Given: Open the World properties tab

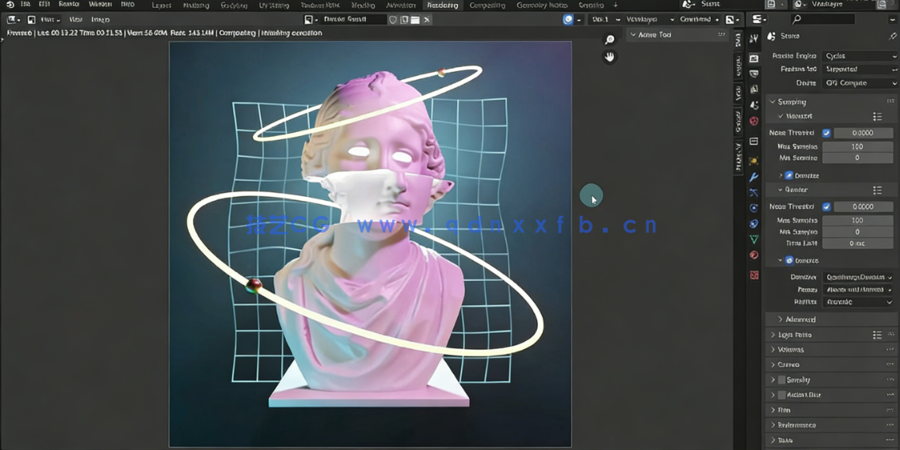Looking at the screenshot, I should tap(753, 121).
